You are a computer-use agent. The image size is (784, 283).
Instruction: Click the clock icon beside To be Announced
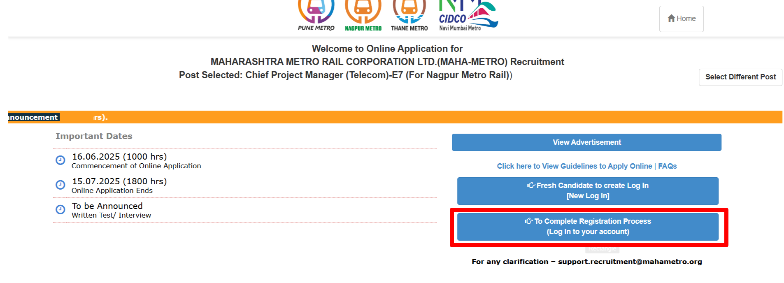pyautogui.click(x=60, y=210)
